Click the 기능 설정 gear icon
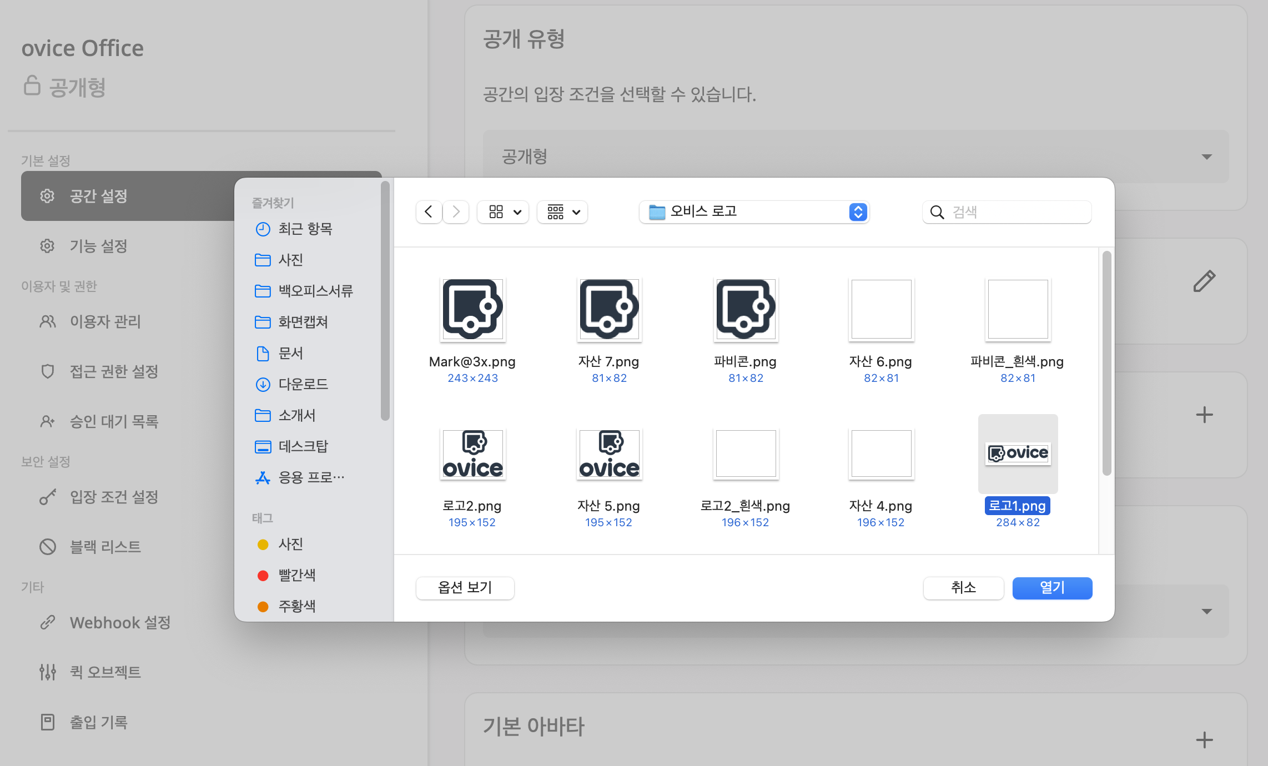 [x=47, y=246]
